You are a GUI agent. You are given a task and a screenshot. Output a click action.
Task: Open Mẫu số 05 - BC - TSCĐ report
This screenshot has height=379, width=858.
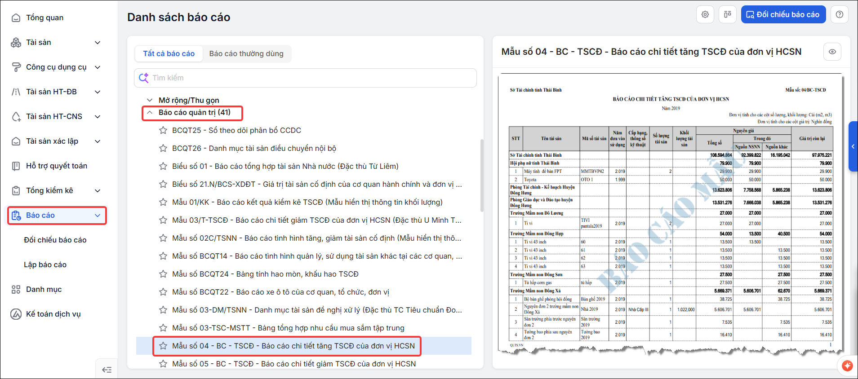294,364
